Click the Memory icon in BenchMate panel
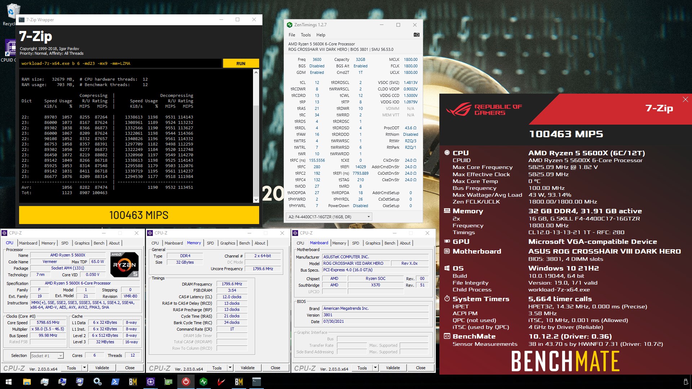The height and width of the screenshot is (389, 692). pyautogui.click(x=447, y=211)
